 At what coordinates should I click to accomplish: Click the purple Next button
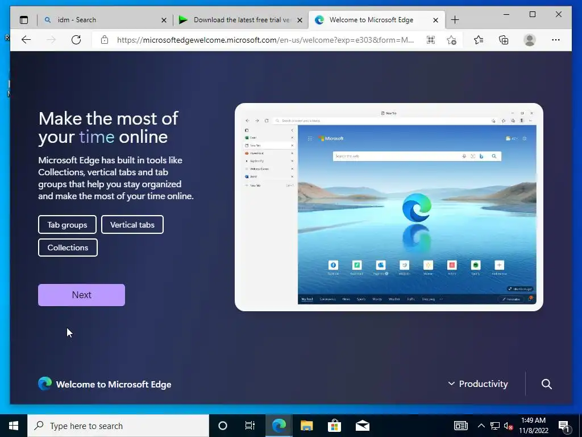point(81,295)
